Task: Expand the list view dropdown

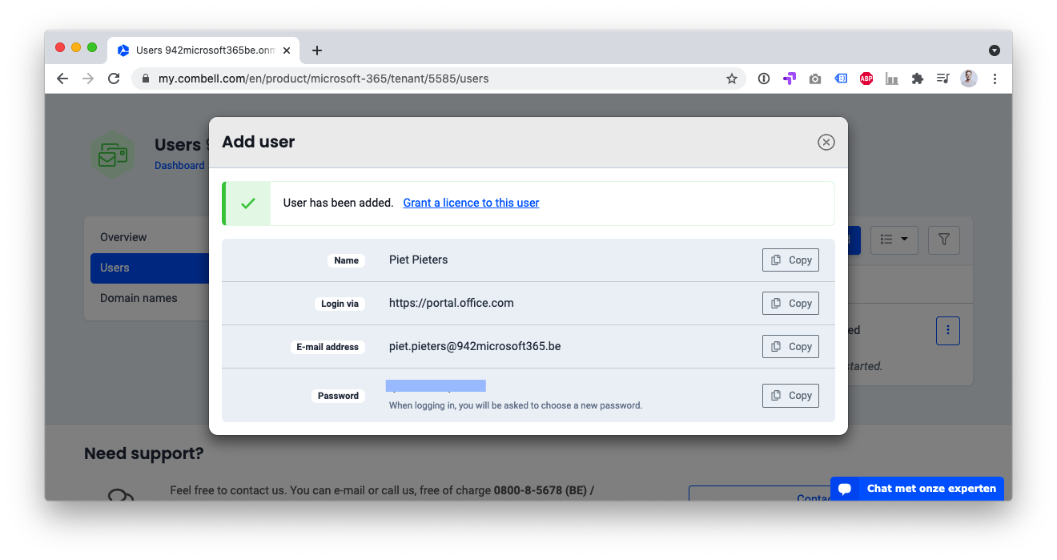Action: pyautogui.click(x=894, y=240)
